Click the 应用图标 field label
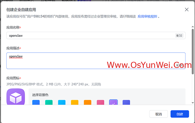The width and height of the screenshot is (195, 123). point(13,78)
